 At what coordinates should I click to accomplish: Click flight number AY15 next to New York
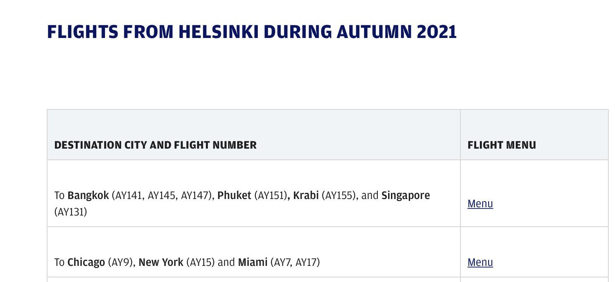pyautogui.click(x=200, y=262)
